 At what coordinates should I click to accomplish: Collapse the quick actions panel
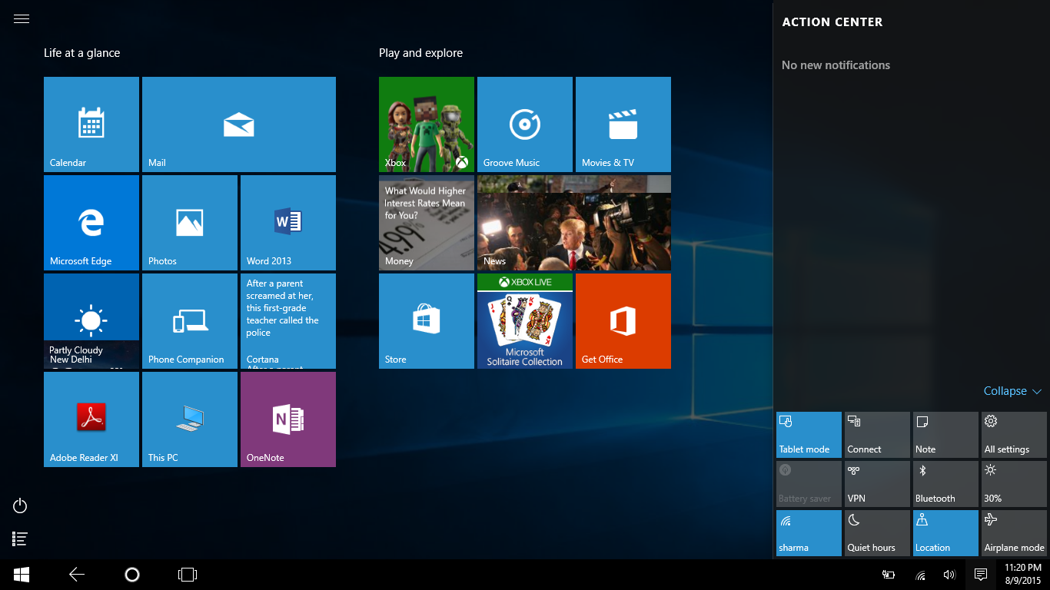(1012, 391)
